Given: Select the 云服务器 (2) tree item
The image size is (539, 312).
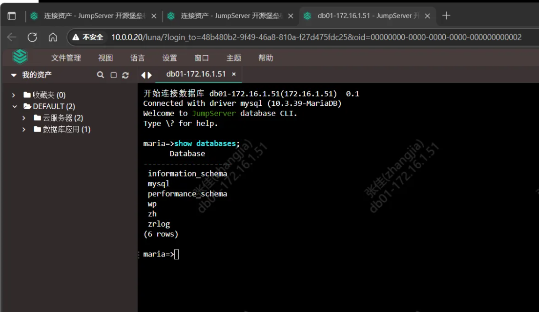Looking at the screenshot, I should pos(59,118).
